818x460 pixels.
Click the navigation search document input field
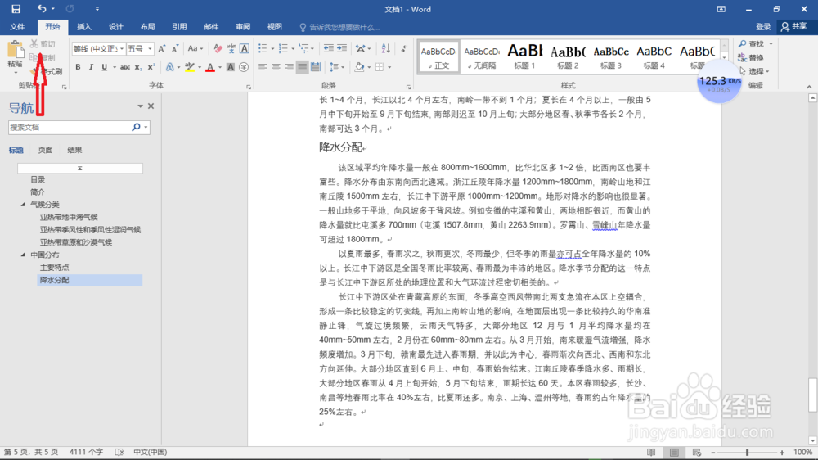click(69, 127)
